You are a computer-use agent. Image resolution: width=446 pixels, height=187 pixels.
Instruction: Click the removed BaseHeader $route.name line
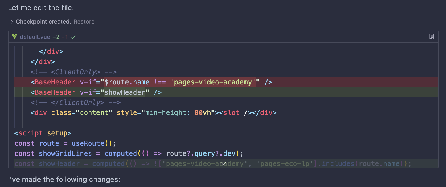(x=226, y=82)
